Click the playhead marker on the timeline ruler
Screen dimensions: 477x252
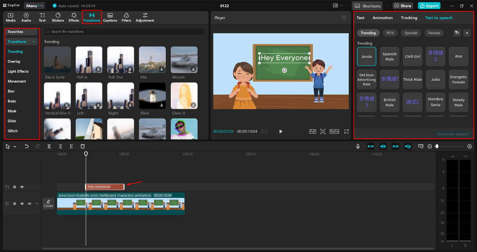click(86, 153)
